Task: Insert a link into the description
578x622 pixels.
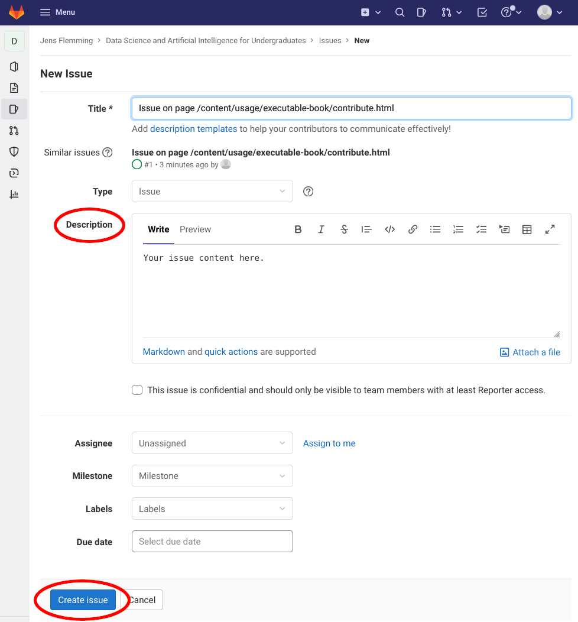Action: pos(413,229)
